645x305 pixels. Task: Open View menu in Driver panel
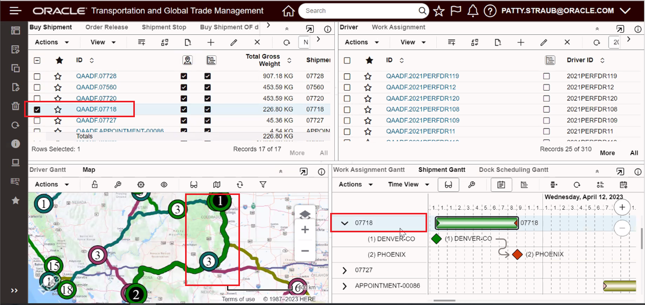413,42
